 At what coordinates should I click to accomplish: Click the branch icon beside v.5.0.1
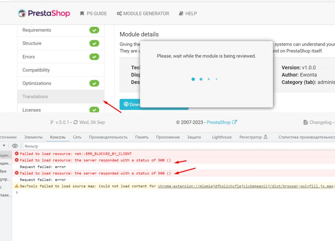(52, 122)
